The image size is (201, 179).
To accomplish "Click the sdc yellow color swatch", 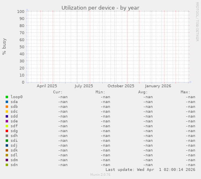I will tap(7, 112).
